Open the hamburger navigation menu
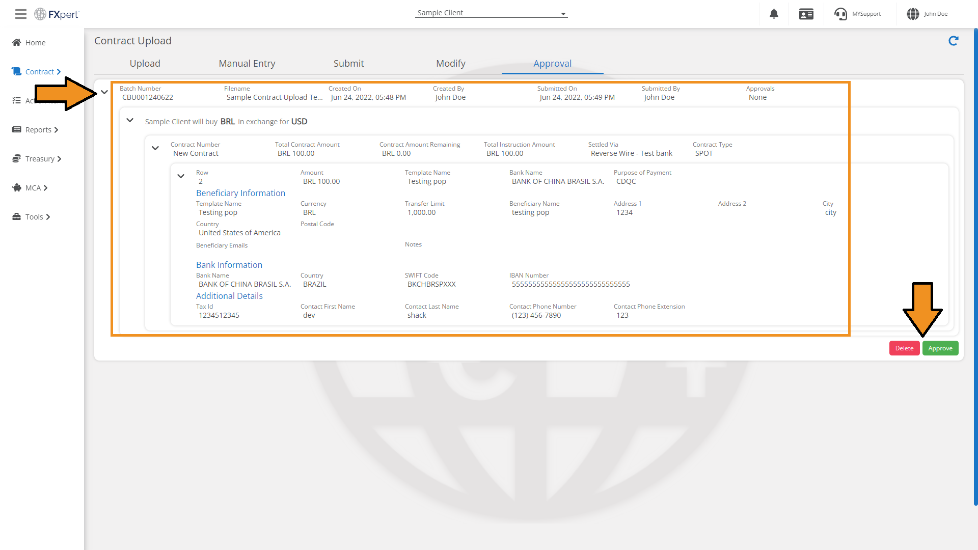The width and height of the screenshot is (978, 550). [x=20, y=14]
